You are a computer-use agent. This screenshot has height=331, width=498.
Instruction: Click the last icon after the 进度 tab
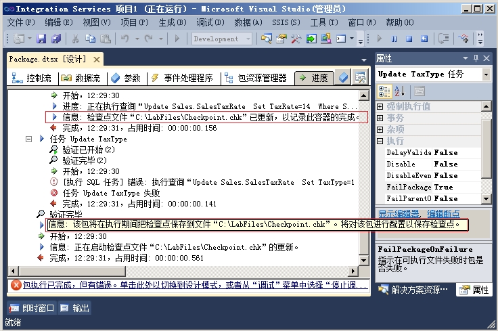pos(361,78)
